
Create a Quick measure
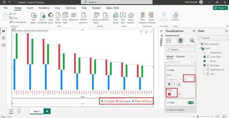coord(151,18)
